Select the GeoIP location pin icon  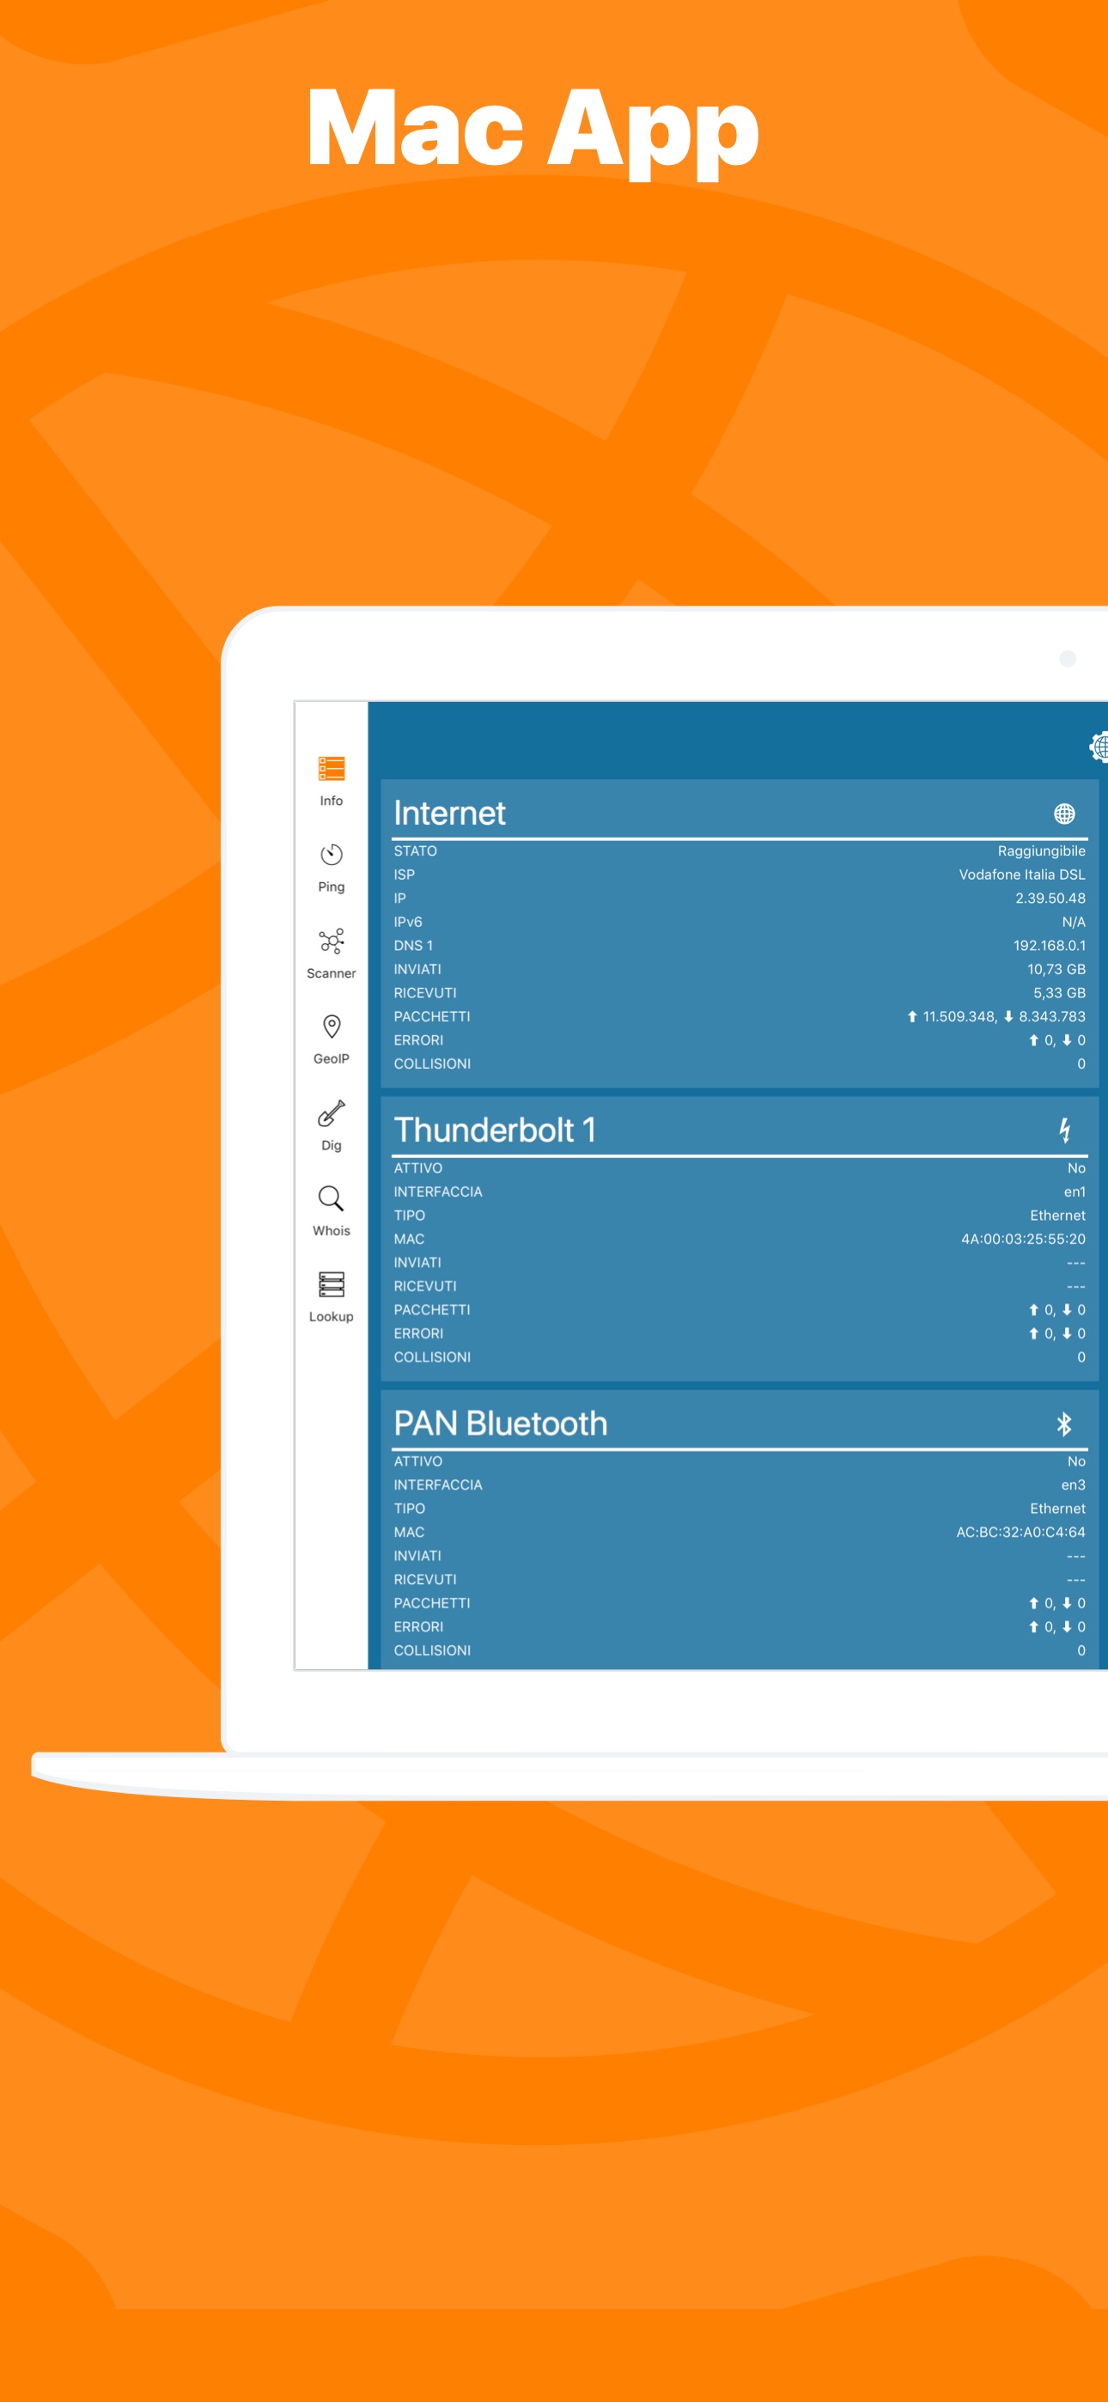click(331, 1027)
